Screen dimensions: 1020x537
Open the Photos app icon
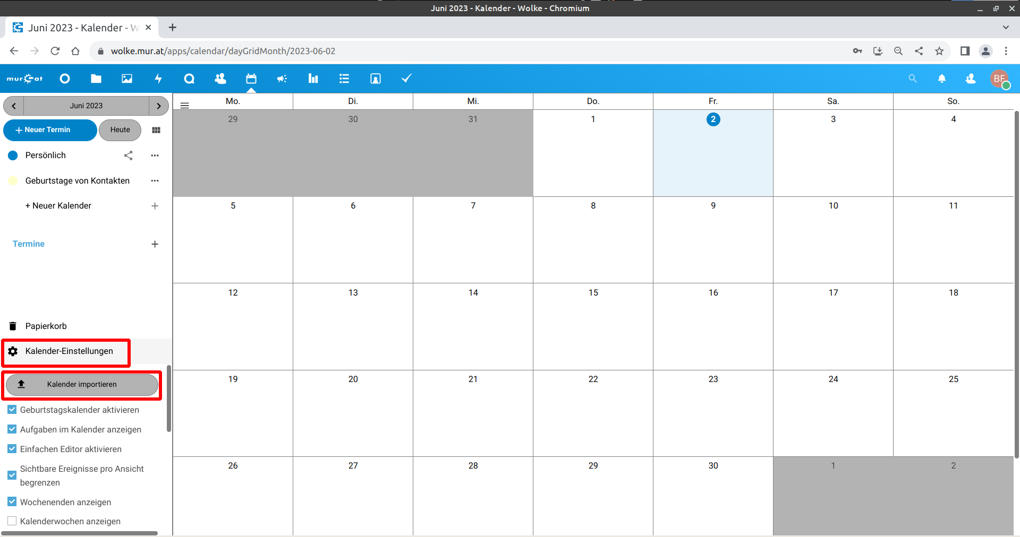pyautogui.click(x=127, y=79)
